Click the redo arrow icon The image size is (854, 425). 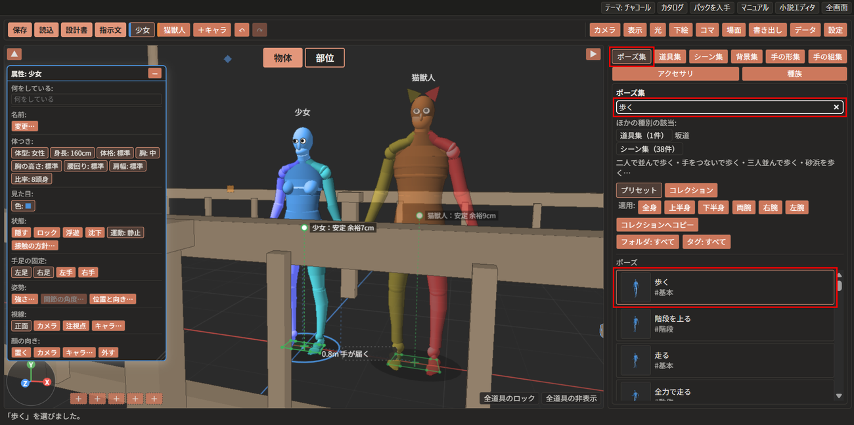coord(259,30)
